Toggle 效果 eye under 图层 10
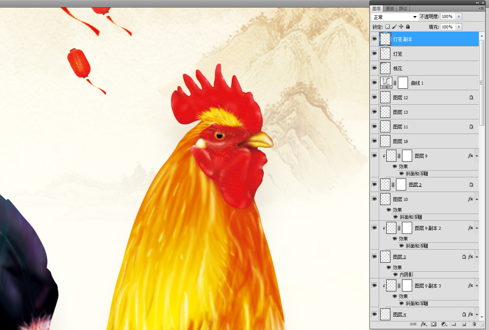This screenshot has width=489, height=330. [388, 210]
